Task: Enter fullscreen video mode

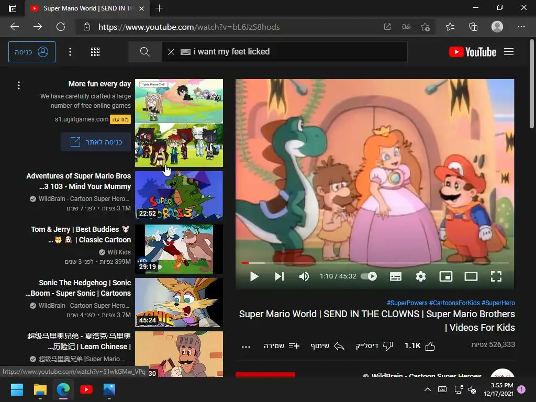Action: tap(496, 276)
